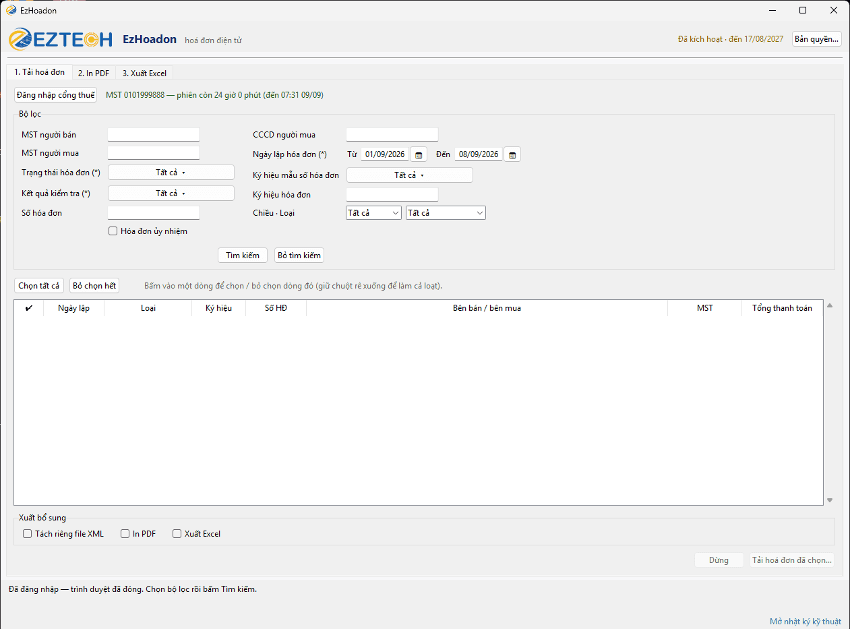Tick the Hóa đơn ủy nhiệm checkbox
850x629 pixels.
(x=113, y=231)
